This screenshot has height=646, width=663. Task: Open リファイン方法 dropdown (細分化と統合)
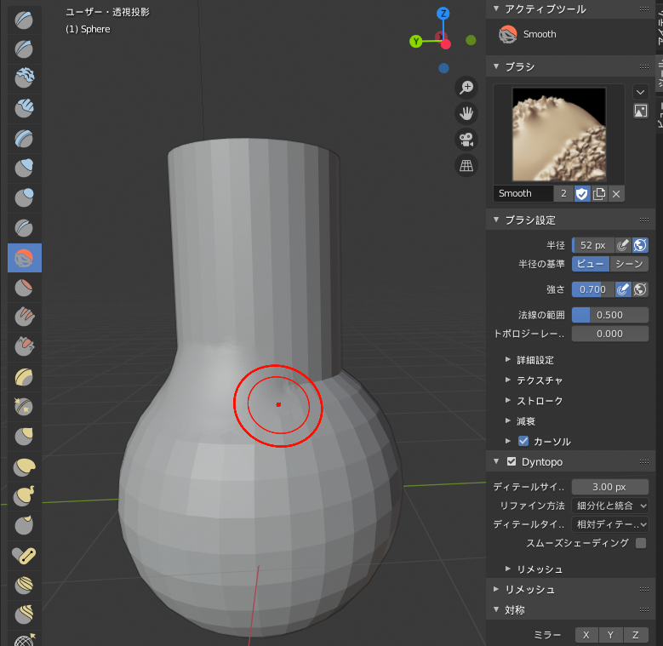point(609,506)
